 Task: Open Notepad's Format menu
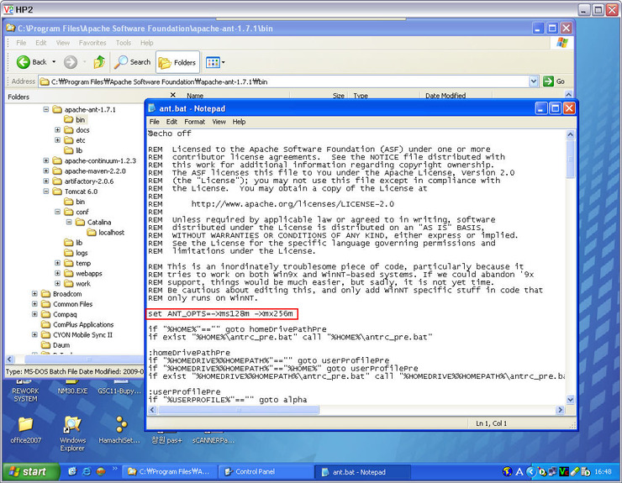point(194,122)
